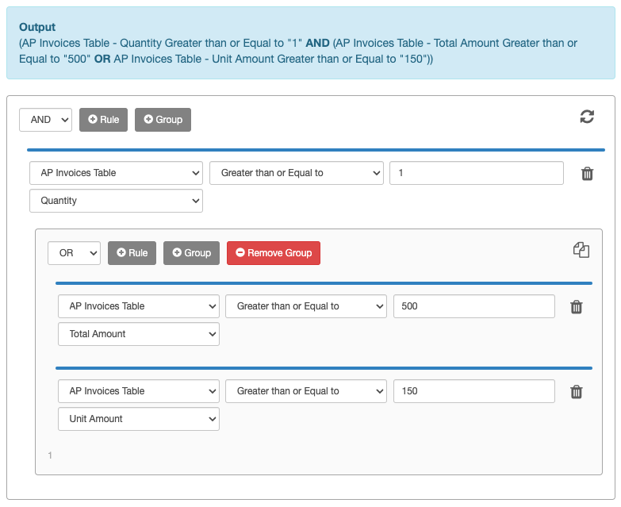Expand operator dropdown for the Quantity rule
The image size is (621, 507).
click(x=296, y=173)
